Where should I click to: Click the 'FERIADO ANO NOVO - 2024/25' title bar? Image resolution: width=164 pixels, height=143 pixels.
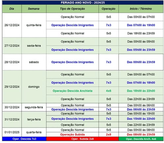(x=83, y=3)
